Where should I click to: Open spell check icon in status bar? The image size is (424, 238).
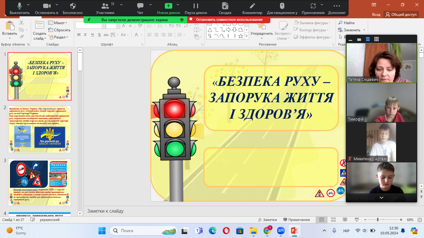click(x=33, y=220)
